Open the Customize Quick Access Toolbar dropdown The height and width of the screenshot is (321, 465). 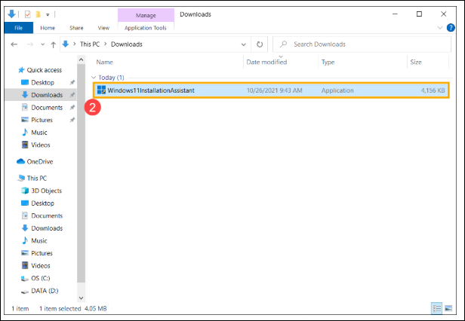tap(48, 14)
